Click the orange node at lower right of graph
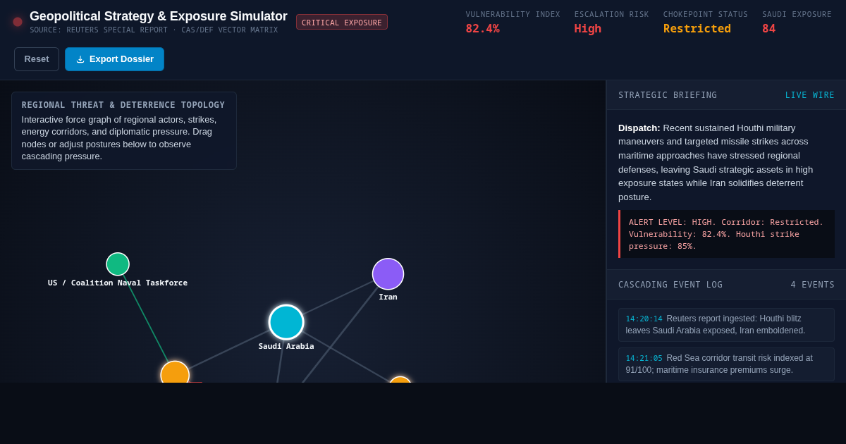 point(400,381)
